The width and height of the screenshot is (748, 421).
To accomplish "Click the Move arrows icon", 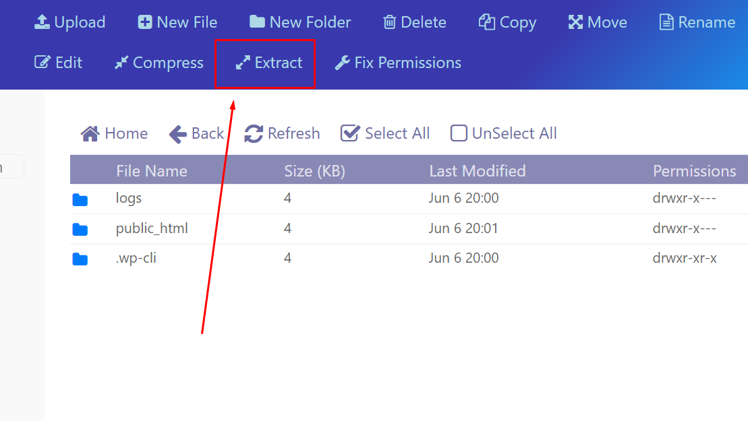I will click(x=575, y=22).
